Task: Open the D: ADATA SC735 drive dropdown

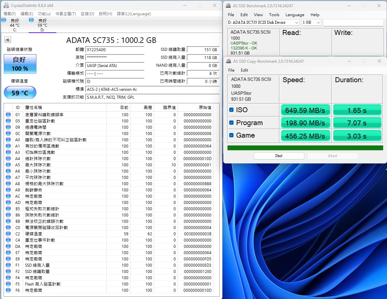Action: click(x=263, y=22)
